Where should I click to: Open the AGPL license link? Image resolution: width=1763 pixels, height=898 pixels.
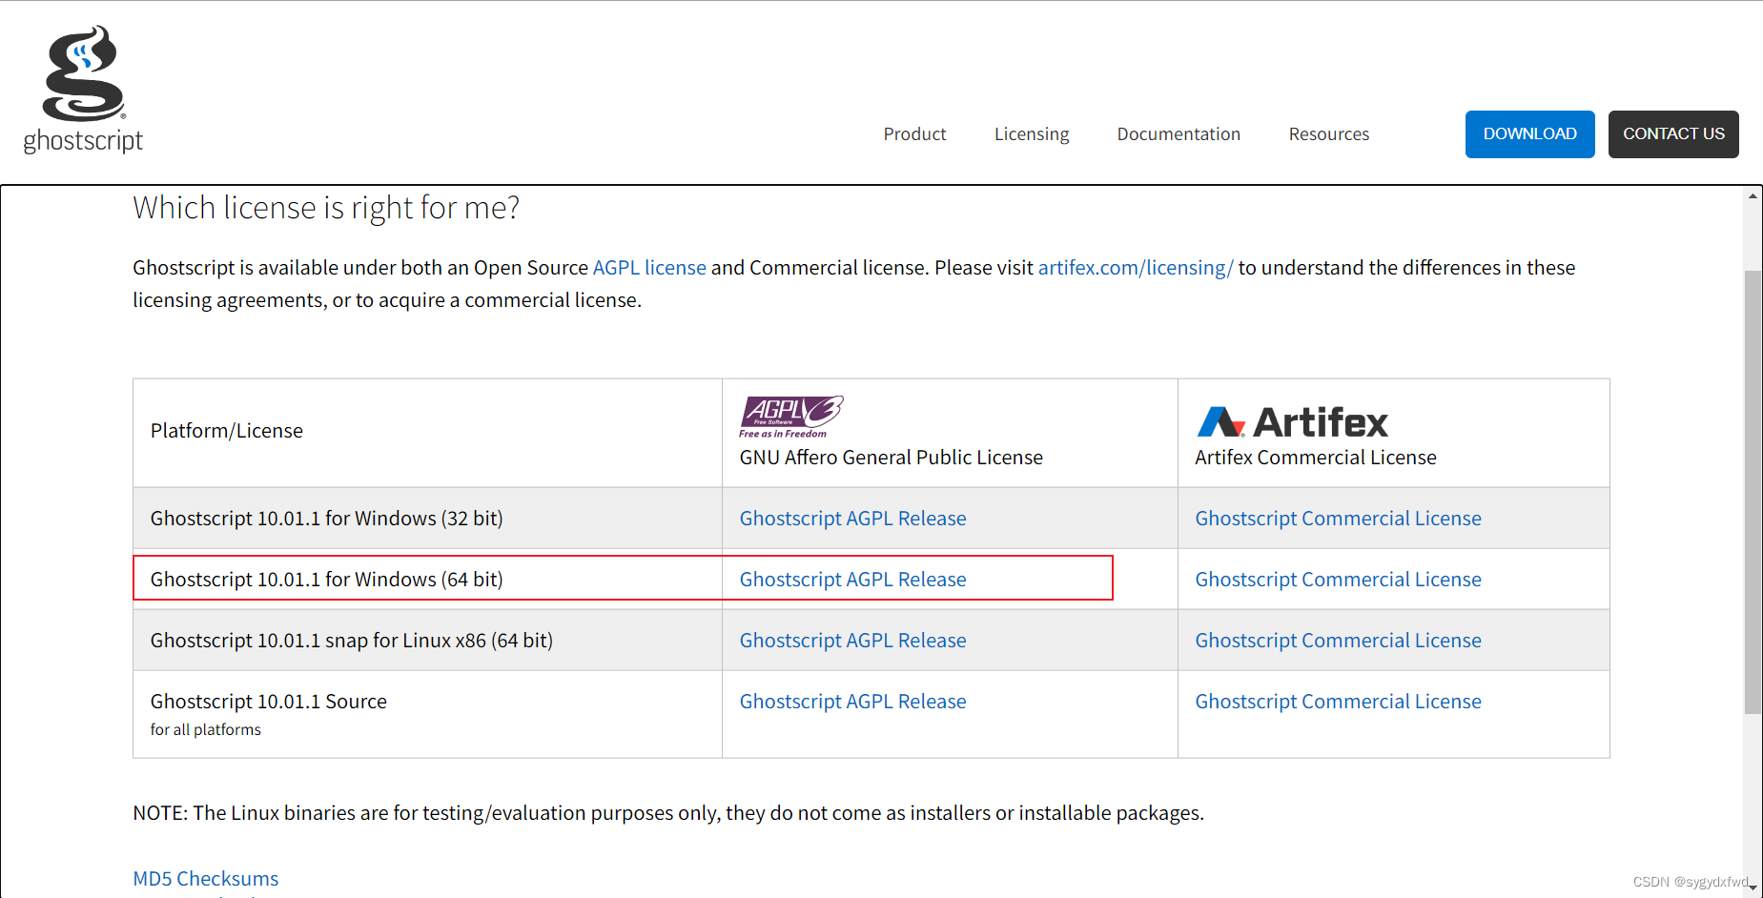[649, 268]
